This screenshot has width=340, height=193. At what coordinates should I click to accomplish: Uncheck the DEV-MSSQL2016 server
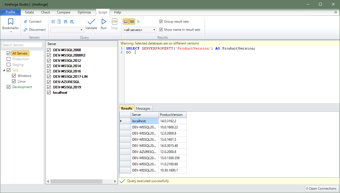click(49, 71)
